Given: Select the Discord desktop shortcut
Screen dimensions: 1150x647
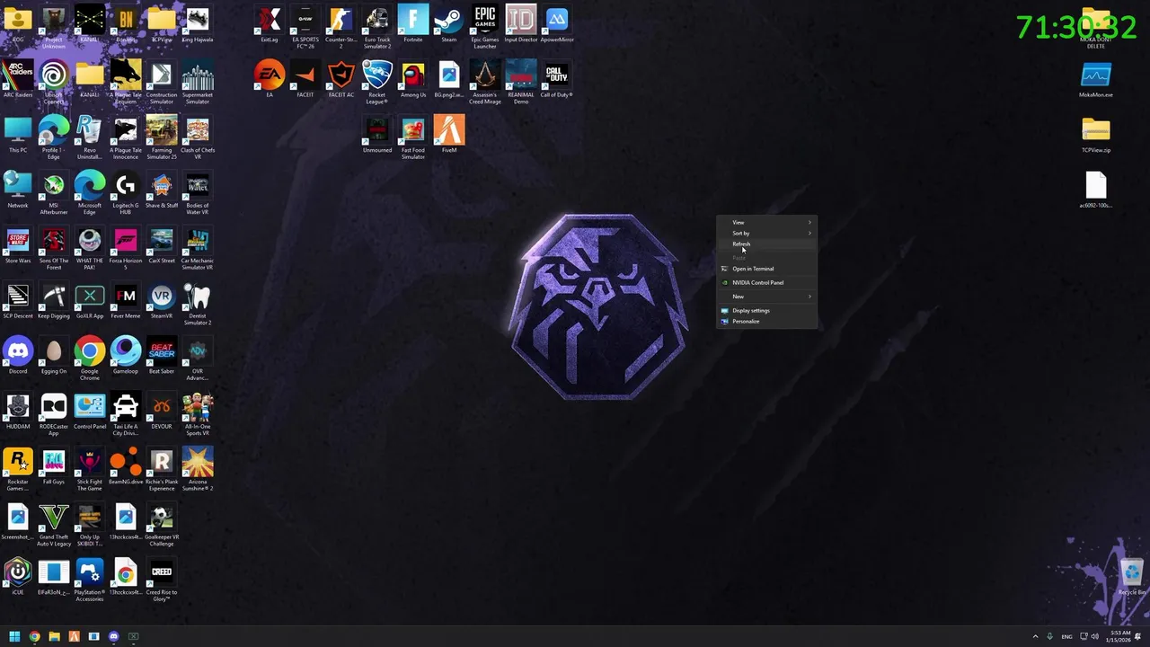Looking at the screenshot, I should [x=18, y=356].
